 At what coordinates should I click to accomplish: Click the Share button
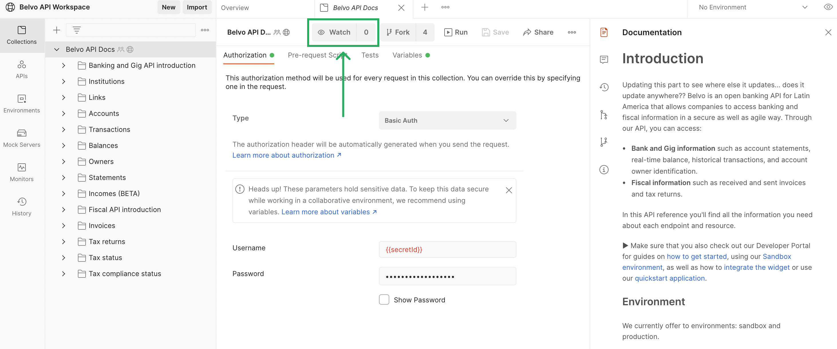click(538, 32)
